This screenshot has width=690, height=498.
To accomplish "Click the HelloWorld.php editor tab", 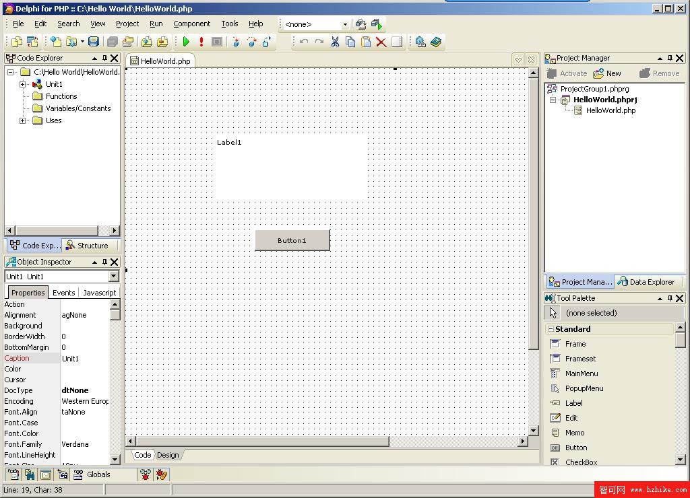I will click(160, 61).
